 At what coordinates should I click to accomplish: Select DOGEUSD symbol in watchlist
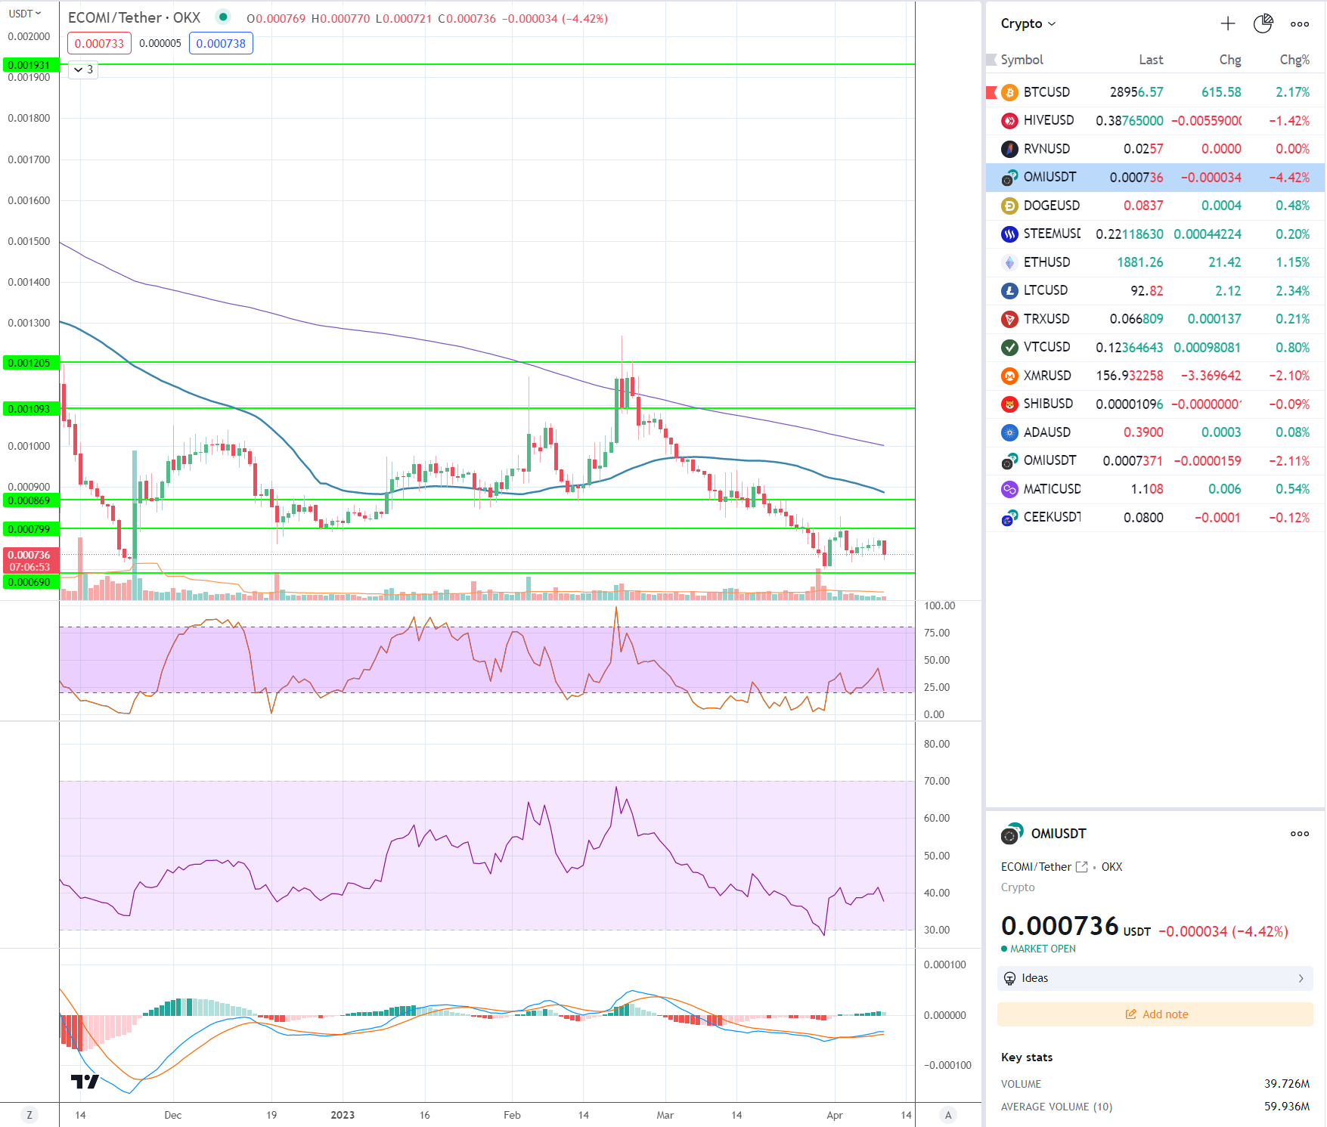1052,206
